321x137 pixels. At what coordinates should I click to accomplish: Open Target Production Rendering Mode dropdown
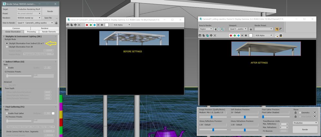tap(29, 9)
